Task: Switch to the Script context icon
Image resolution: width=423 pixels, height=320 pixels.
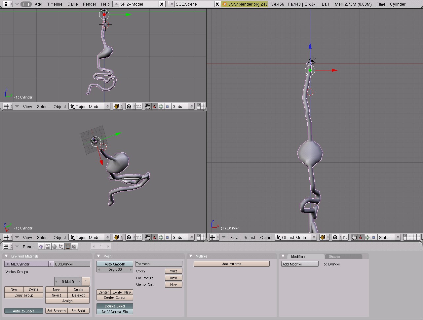Action: coord(48,247)
